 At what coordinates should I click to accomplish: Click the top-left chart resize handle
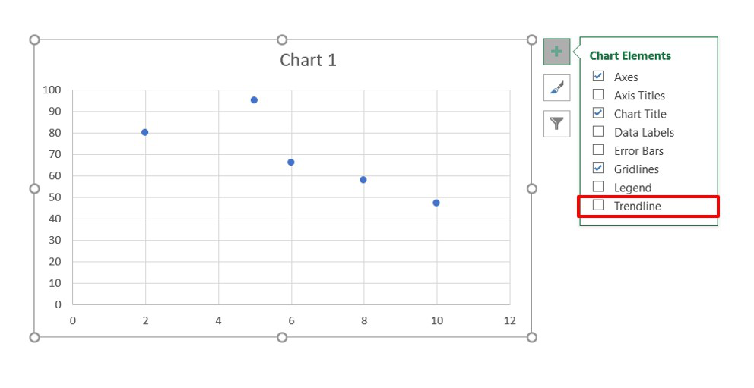click(x=34, y=39)
